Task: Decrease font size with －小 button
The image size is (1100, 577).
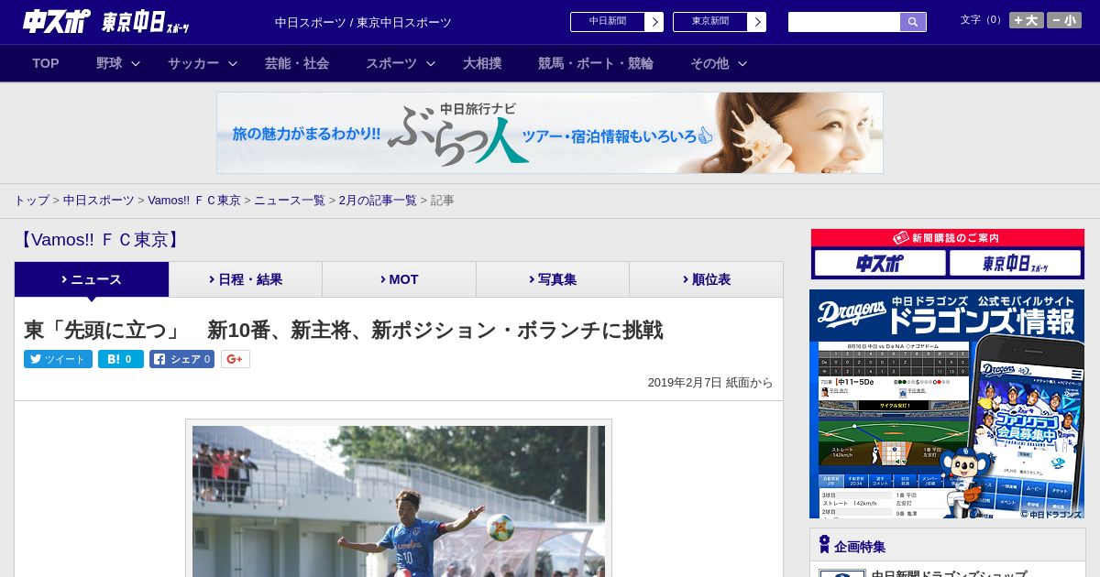Action: click(x=1064, y=20)
